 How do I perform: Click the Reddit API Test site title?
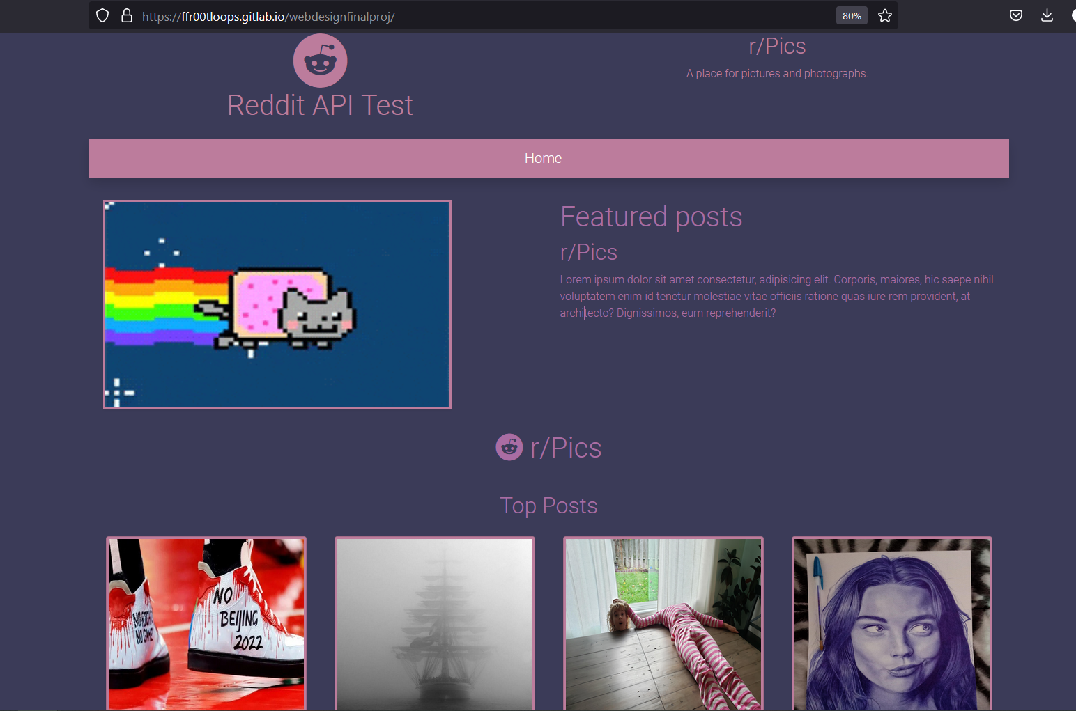(320, 105)
